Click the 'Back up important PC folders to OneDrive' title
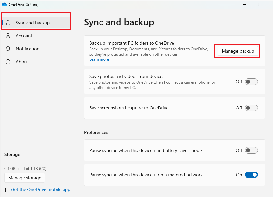Viewport: 273px width, 197px height. [132, 43]
